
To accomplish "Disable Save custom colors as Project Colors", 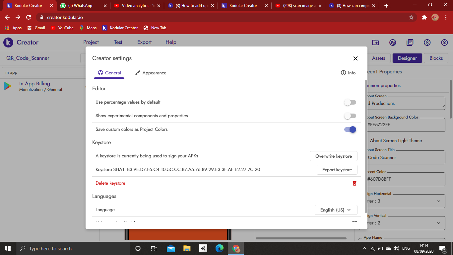I will [350, 129].
